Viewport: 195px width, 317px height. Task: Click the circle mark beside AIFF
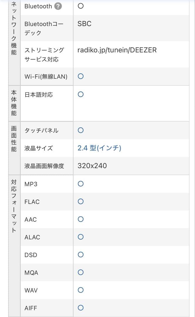click(81, 308)
